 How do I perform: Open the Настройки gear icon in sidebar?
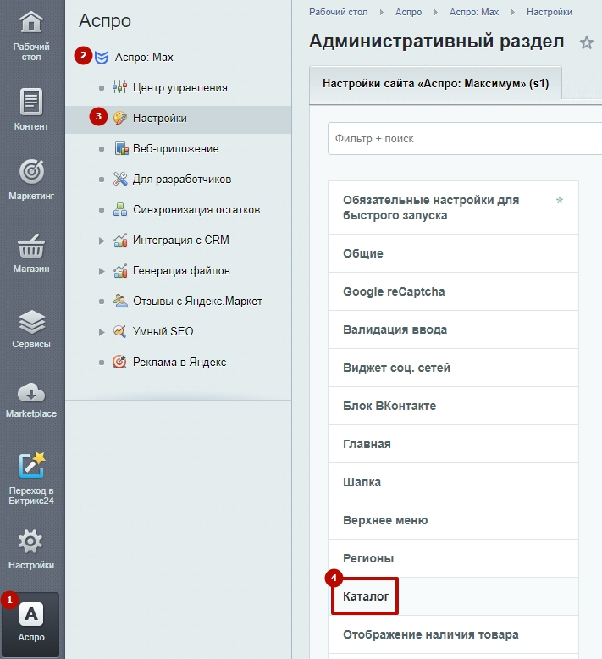click(31, 541)
